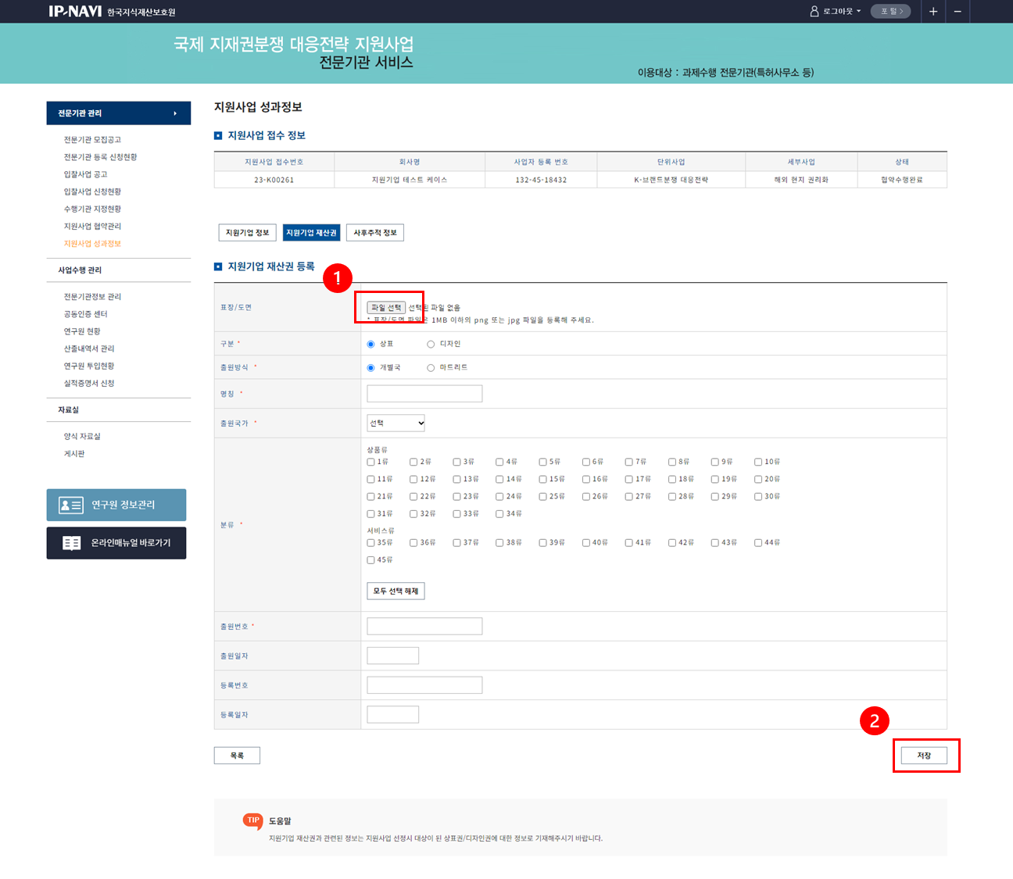
Task: Click the minus zoom-out icon in header
Action: tap(958, 11)
